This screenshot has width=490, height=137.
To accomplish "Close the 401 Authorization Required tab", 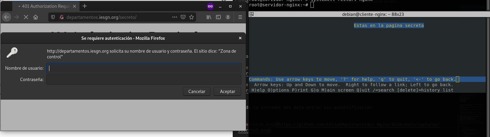I will point(74,6).
